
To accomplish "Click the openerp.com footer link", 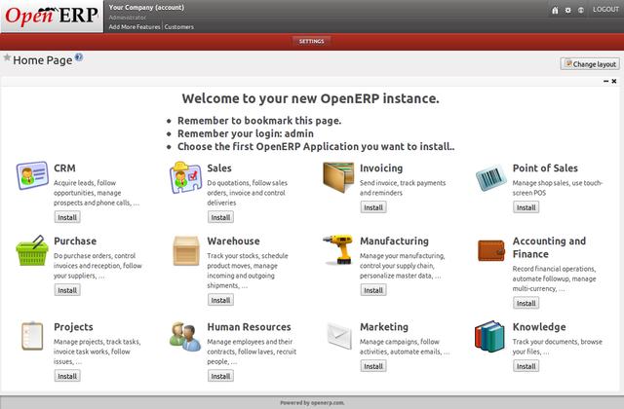I will (x=328, y=402).
